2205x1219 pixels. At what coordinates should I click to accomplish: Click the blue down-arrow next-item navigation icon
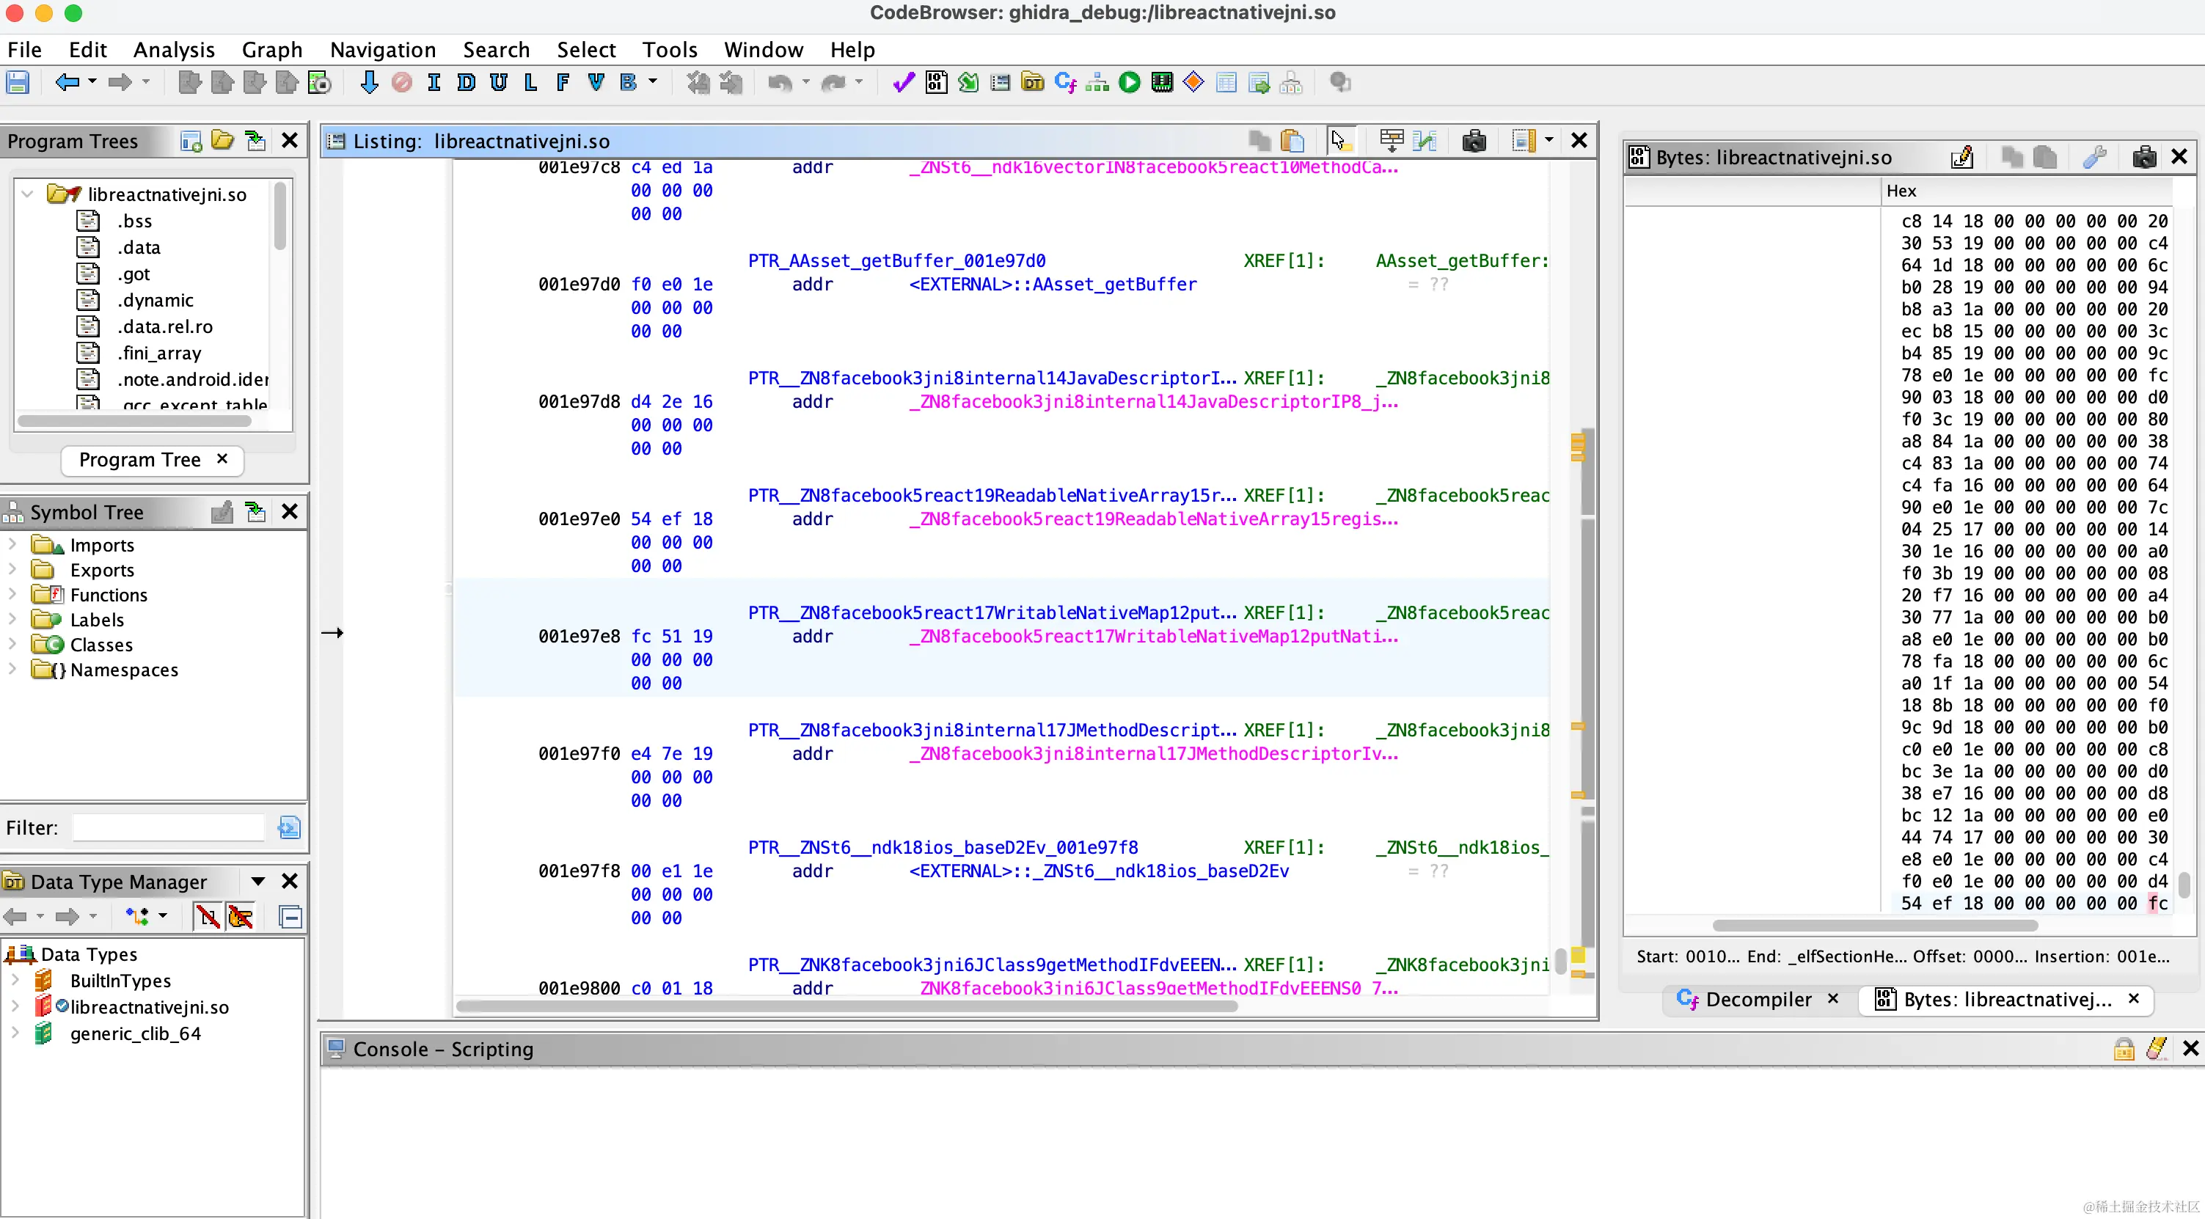click(x=369, y=83)
